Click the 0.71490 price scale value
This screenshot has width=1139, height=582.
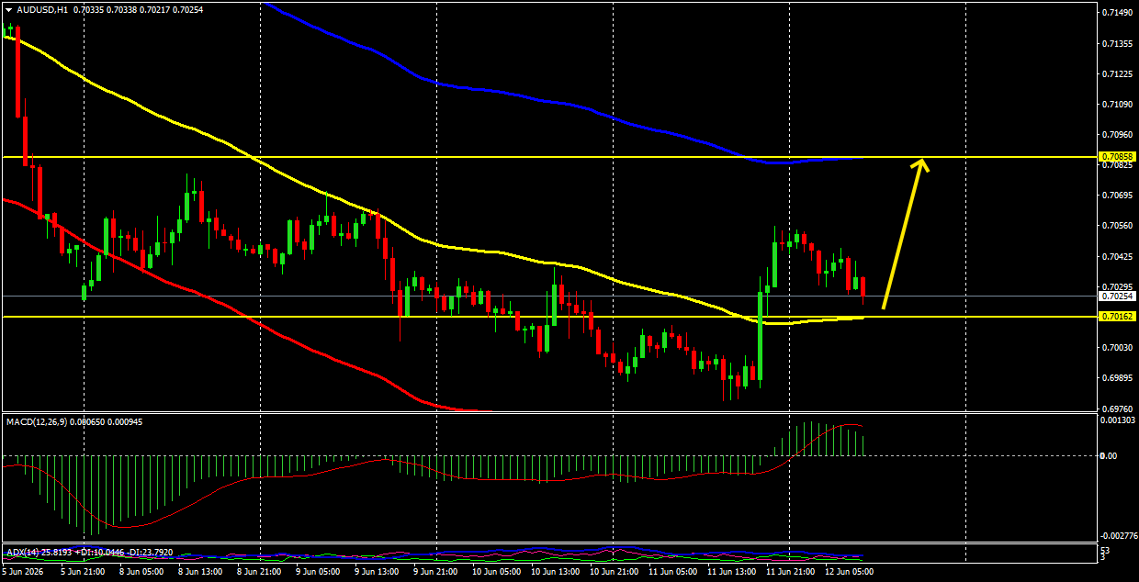[x=1117, y=13]
